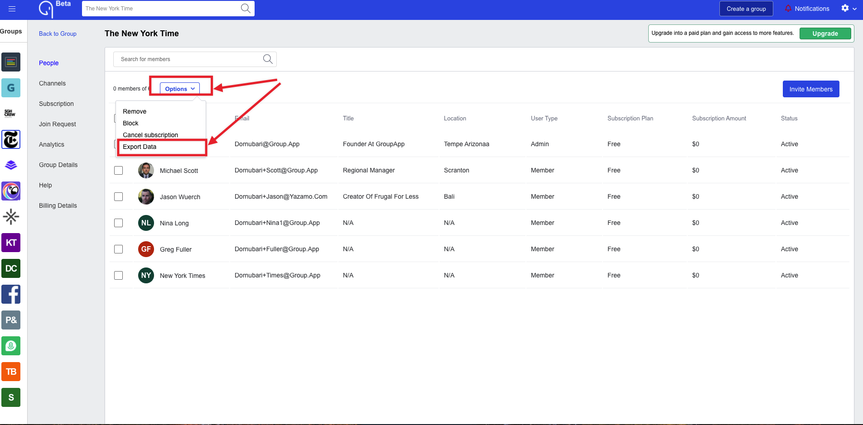Click email Dornubari+Scott@Group.App
863x425 pixels.
tap(276, 170)
